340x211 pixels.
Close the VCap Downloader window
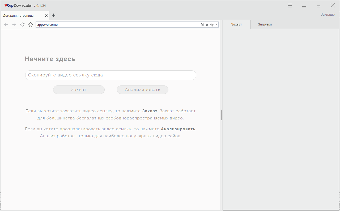[333, 5]
